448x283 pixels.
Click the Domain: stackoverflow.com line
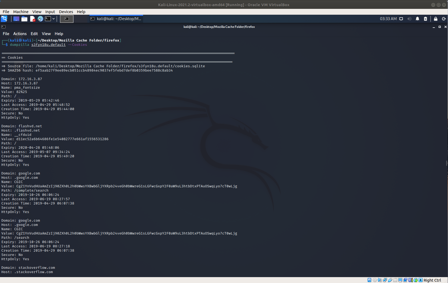(28, 268)
